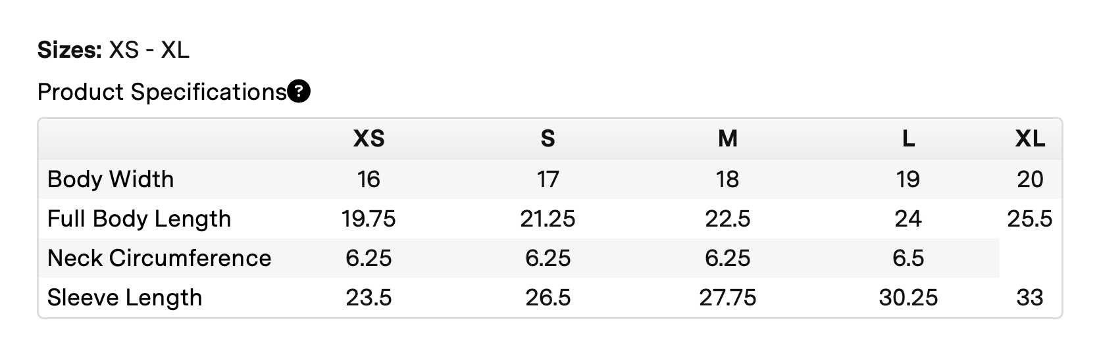Click the 27.75 sleeve length value
Image resolution: width=1099 pixels, height=356 pixels.
[x=727, y=298]
